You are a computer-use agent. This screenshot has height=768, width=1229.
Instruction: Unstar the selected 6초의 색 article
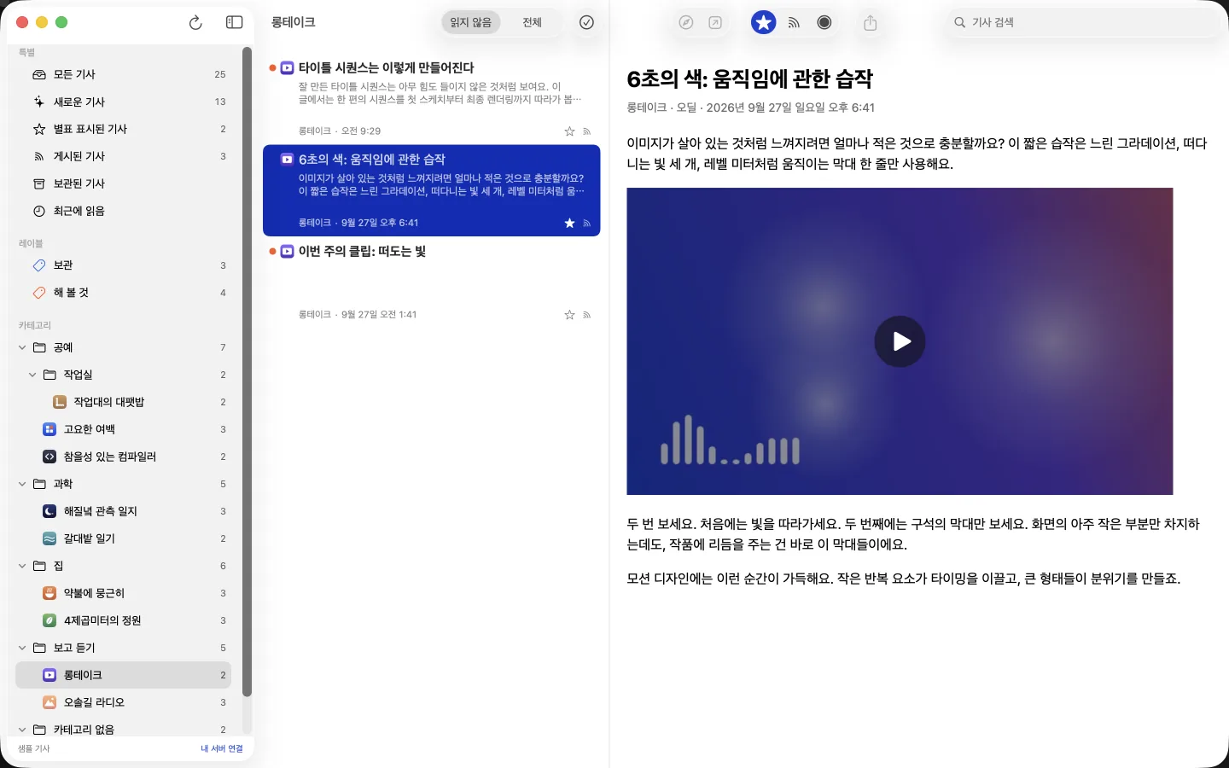tap(569, 224)
